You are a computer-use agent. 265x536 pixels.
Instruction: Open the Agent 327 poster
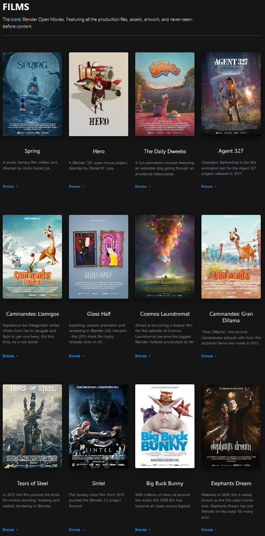click(x=231, y=94)
